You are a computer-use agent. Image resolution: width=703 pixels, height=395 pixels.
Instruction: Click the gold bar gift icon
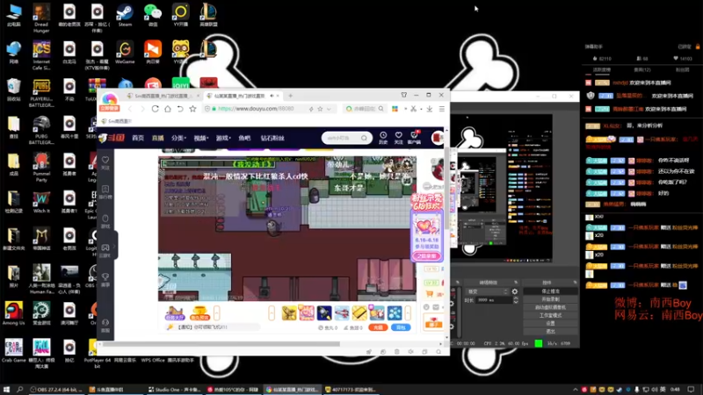(359, 313)
